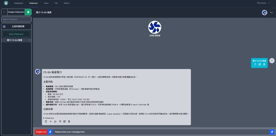The image size is (276, 136).
Task: Click the back arrow beside Create Chatroom
Action: click(4, 12)
